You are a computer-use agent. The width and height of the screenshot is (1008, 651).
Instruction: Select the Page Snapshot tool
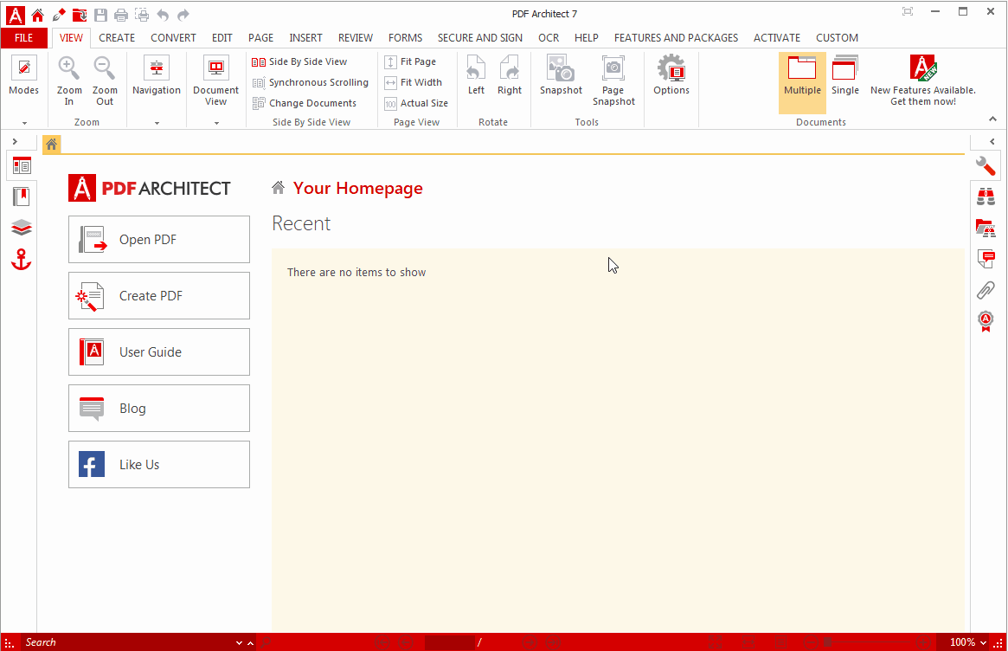tap(613, 81)
